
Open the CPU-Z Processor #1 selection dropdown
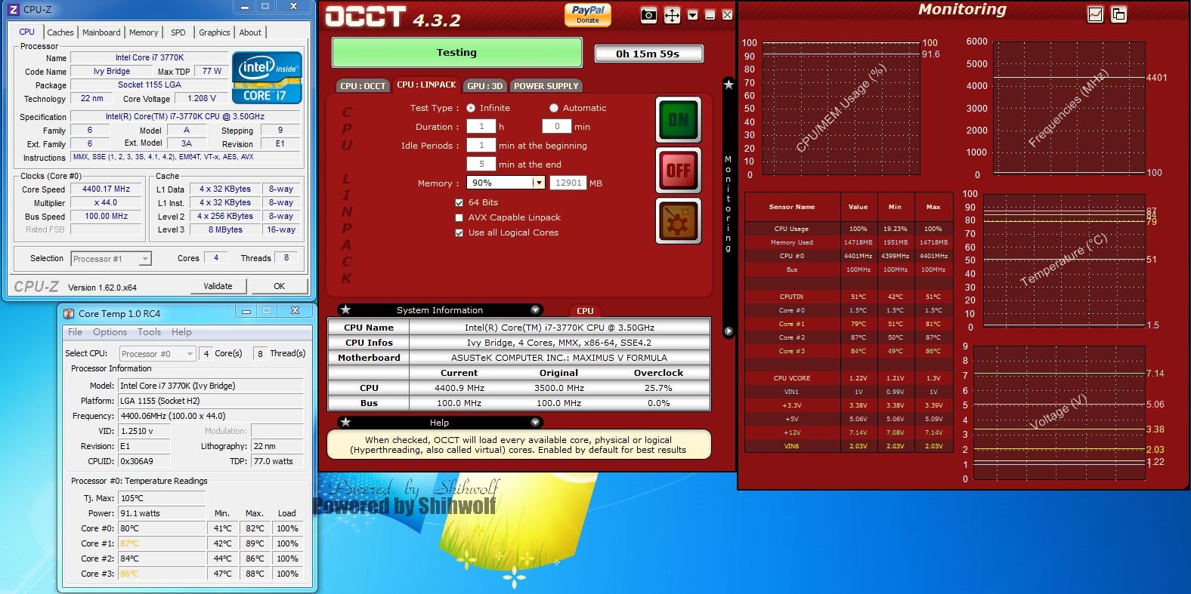click(x=145, y=259)
